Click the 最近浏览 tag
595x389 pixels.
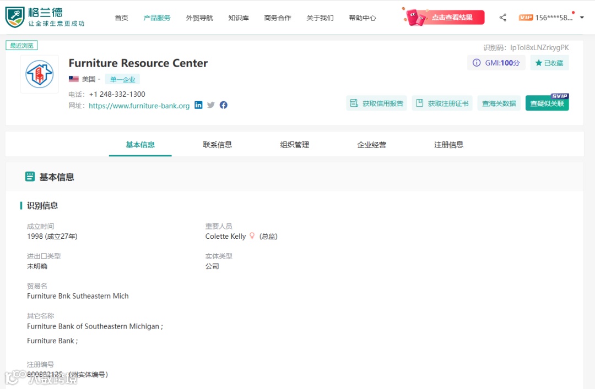[21, 46]
